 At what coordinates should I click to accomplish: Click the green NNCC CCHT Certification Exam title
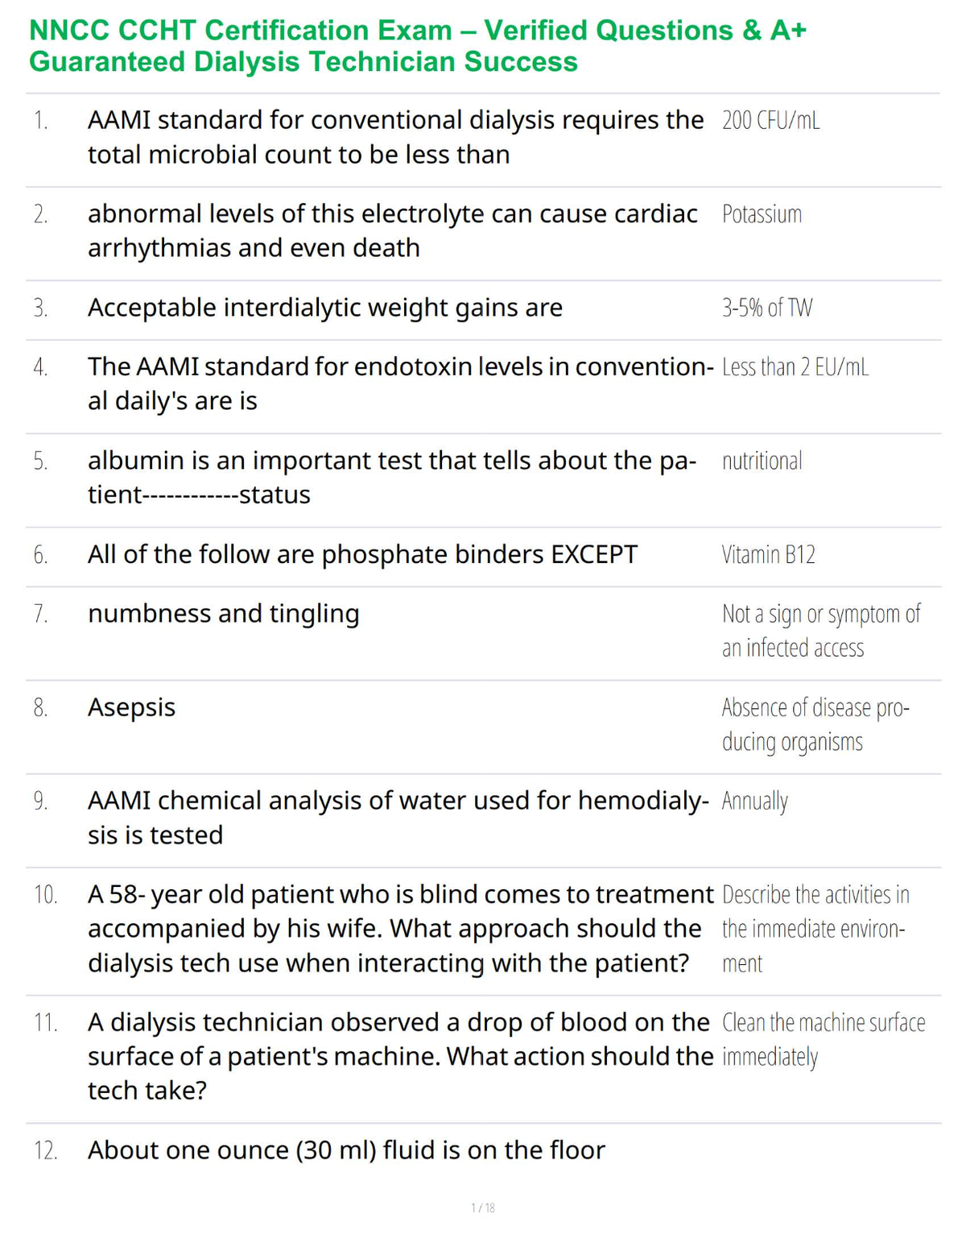coord(418,46)
